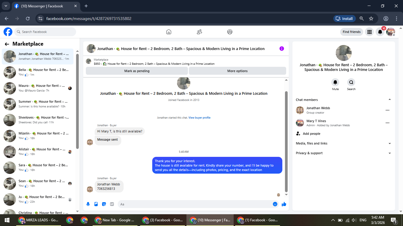Screen dimensions: 403x226
Task: Click the chat messages scrollbar
Action: click(286, 141)
